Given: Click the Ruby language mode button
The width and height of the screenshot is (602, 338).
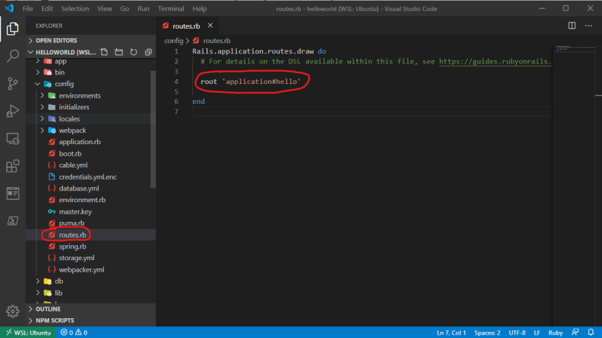Looking at the screenshot, I should tap(555, 333).
